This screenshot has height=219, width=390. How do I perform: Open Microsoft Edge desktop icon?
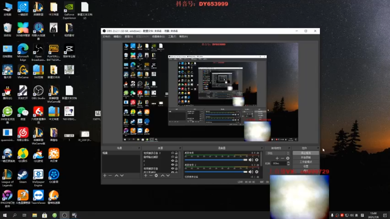(23, 52)
